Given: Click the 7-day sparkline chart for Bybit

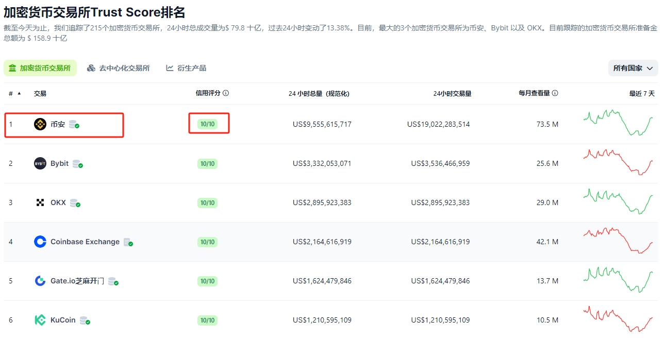Looking at the screenshot, I should tap(618, 162).
